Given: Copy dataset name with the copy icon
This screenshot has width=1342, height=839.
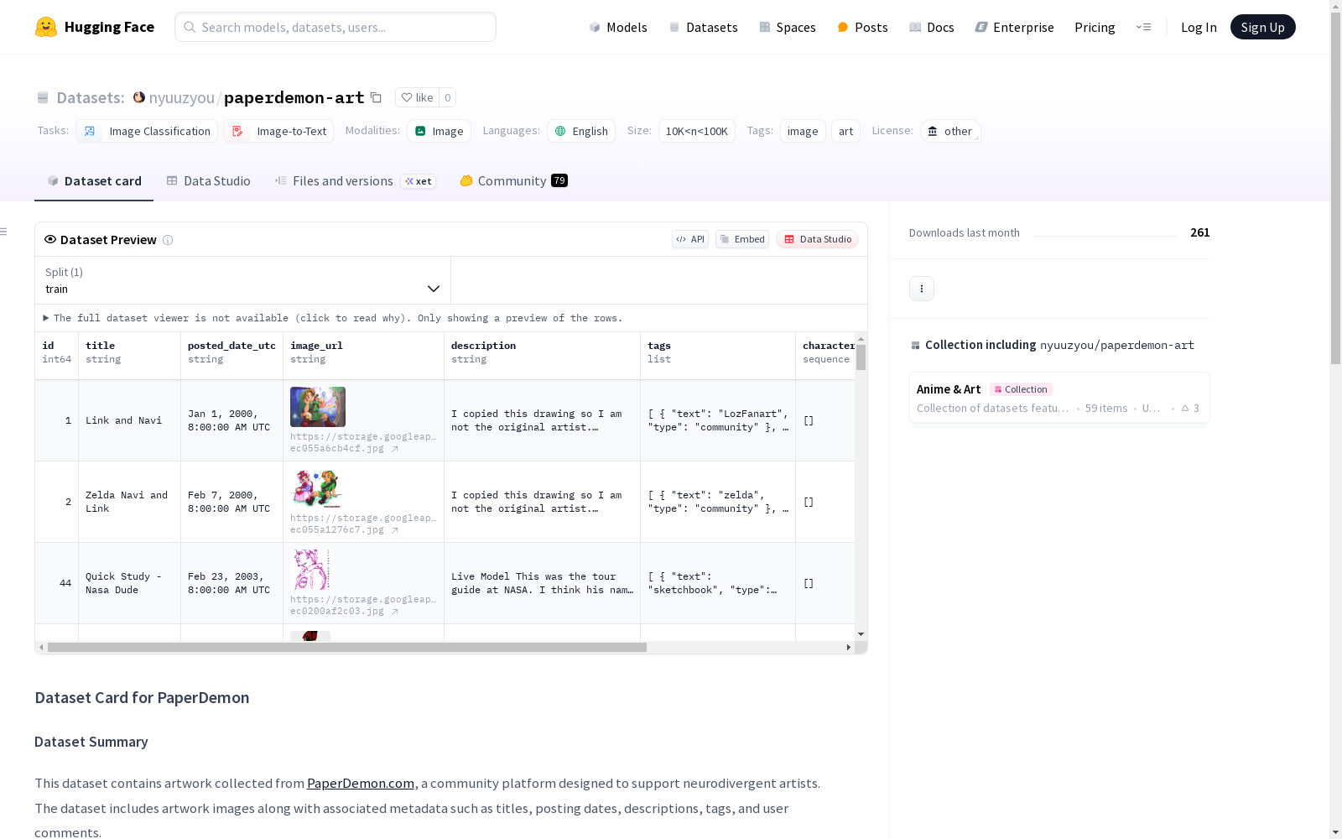Looking at the screenshot, I should [x=377, y=97].
